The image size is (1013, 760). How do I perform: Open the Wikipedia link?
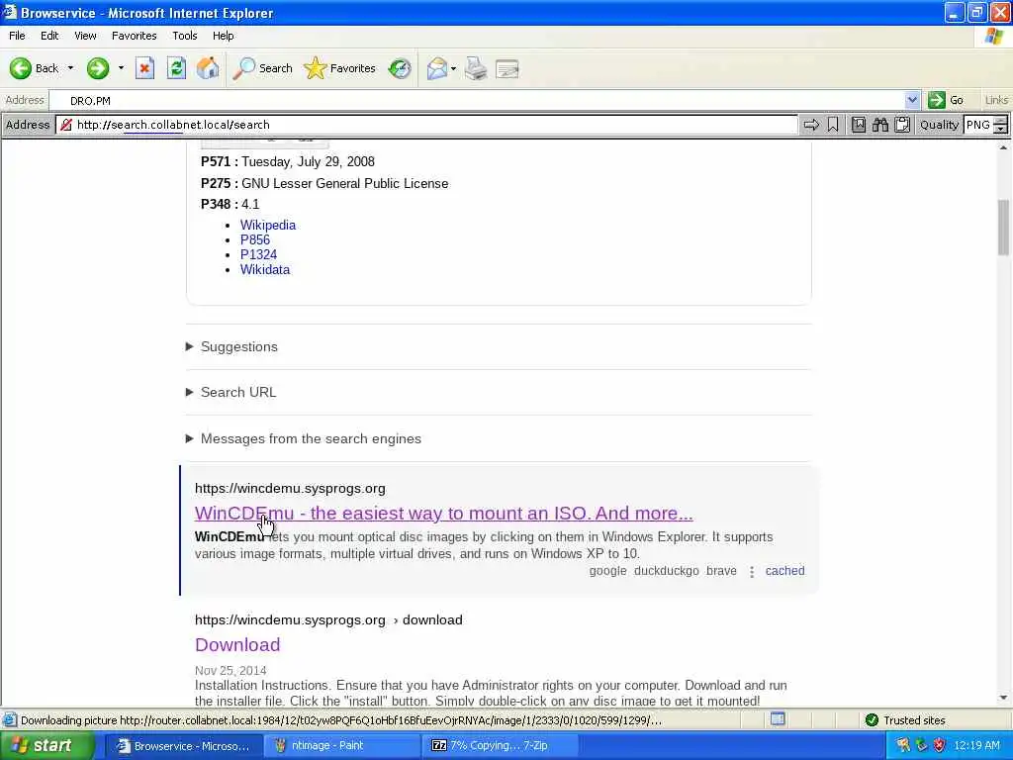point(267,225)
